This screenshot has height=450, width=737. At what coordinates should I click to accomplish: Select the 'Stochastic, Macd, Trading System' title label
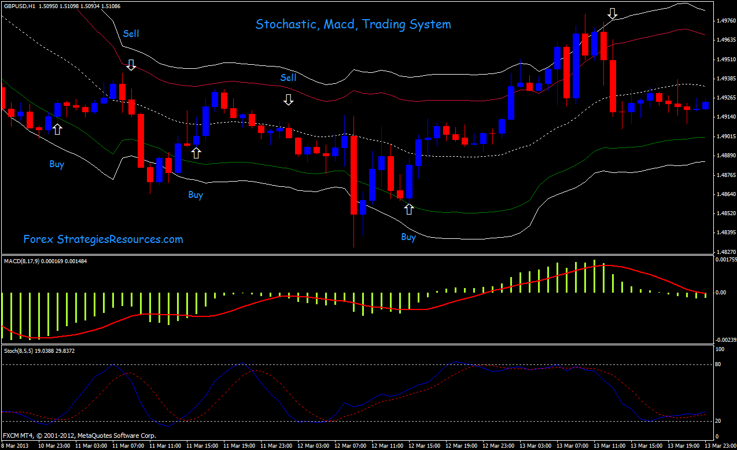[353, 24]
